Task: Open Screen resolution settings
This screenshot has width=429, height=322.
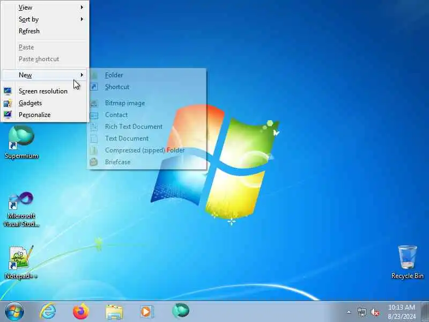Action: pyautogui.click(x=45, y=91)
